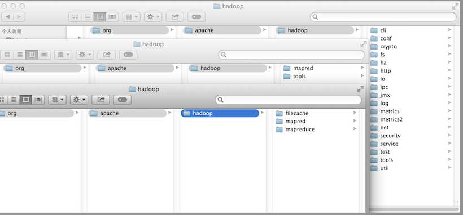Select the hadoop folder in middle window column

228,68
